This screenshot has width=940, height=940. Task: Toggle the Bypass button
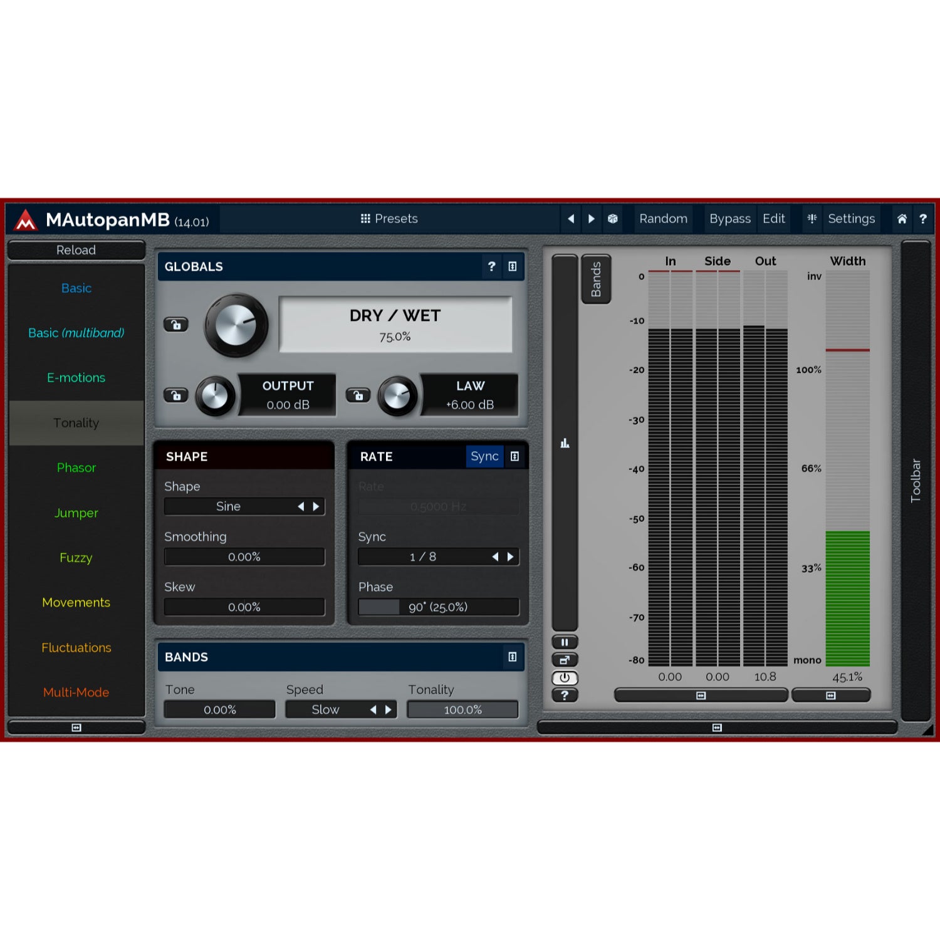[730, 219]
